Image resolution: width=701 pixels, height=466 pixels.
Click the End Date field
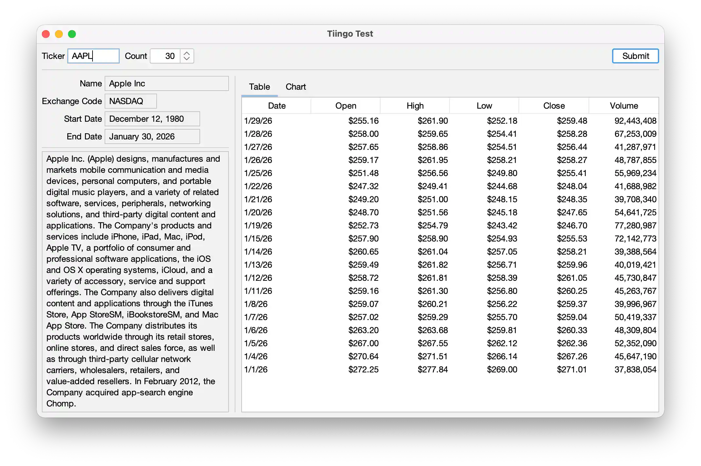[152, 136]
